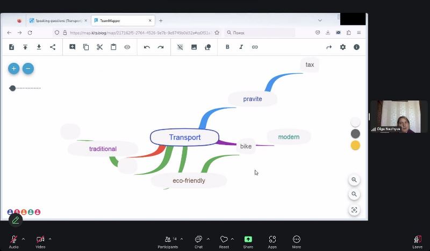Go back in browser history

pos(9,33)
